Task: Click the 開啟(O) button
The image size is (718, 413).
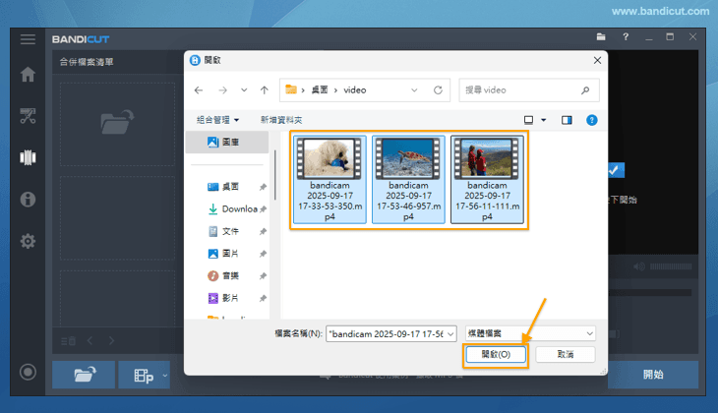Action: (496, 354)
